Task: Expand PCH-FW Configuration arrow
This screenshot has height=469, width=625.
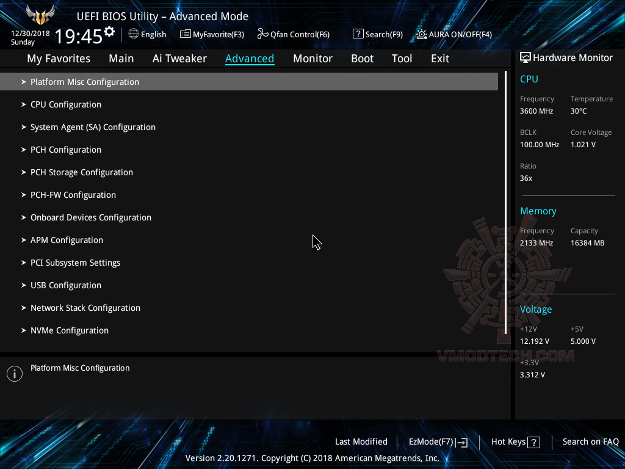Action: (x=24, y=195)
